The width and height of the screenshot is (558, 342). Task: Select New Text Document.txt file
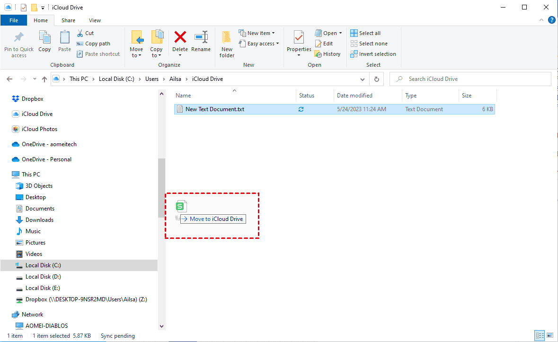click(x=335, y=109)
